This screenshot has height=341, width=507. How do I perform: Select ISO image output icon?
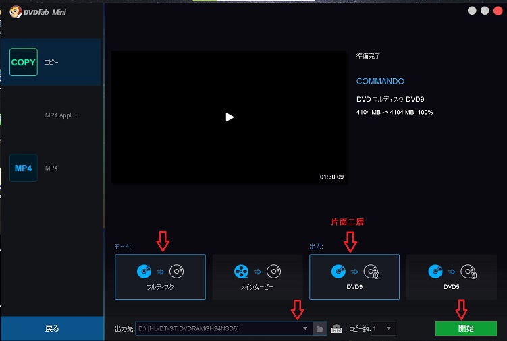(x=337, y=329)
